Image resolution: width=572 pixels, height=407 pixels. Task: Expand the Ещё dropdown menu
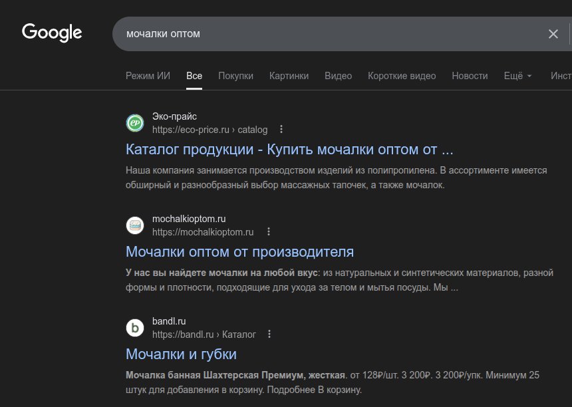tap(518, 76)
